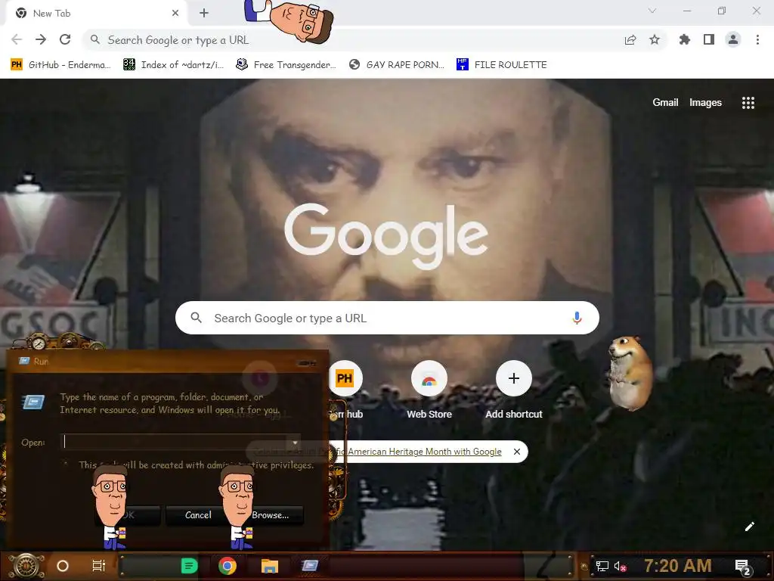This screenshot has width=774, height=581.
Task: Click the network tray icon
Action: [x=602, y=566]
